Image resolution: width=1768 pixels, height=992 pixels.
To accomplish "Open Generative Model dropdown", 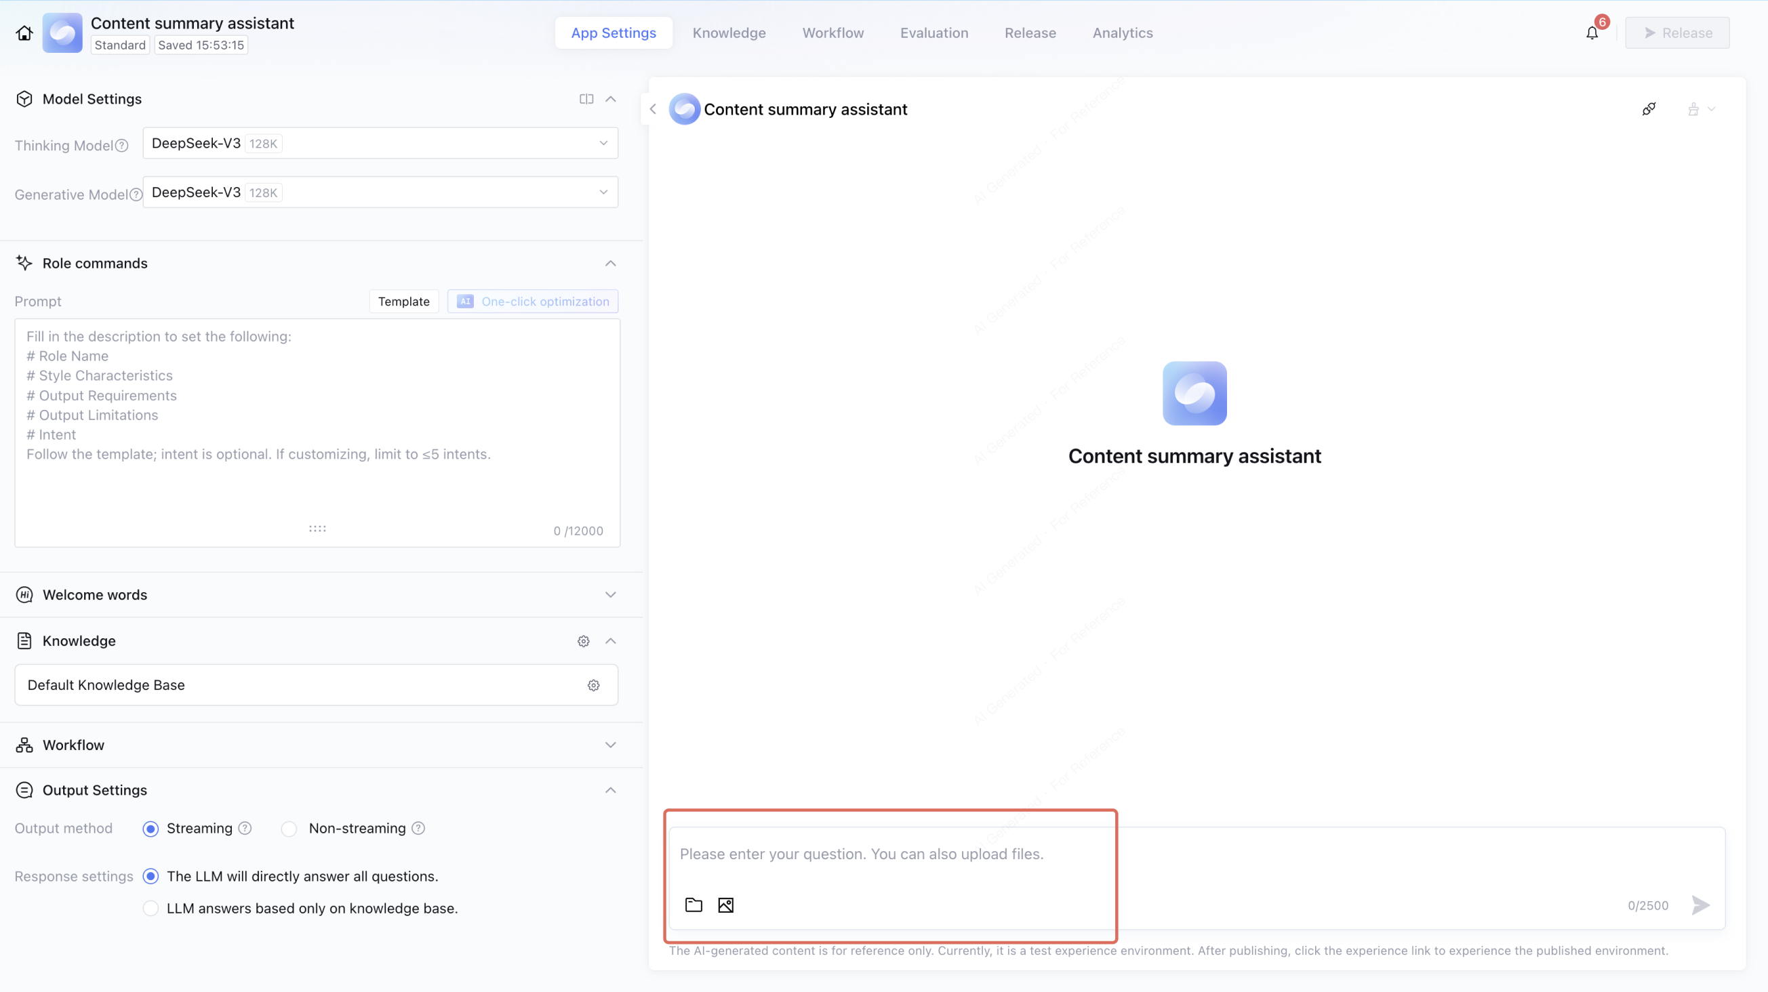I will (380, 192).
